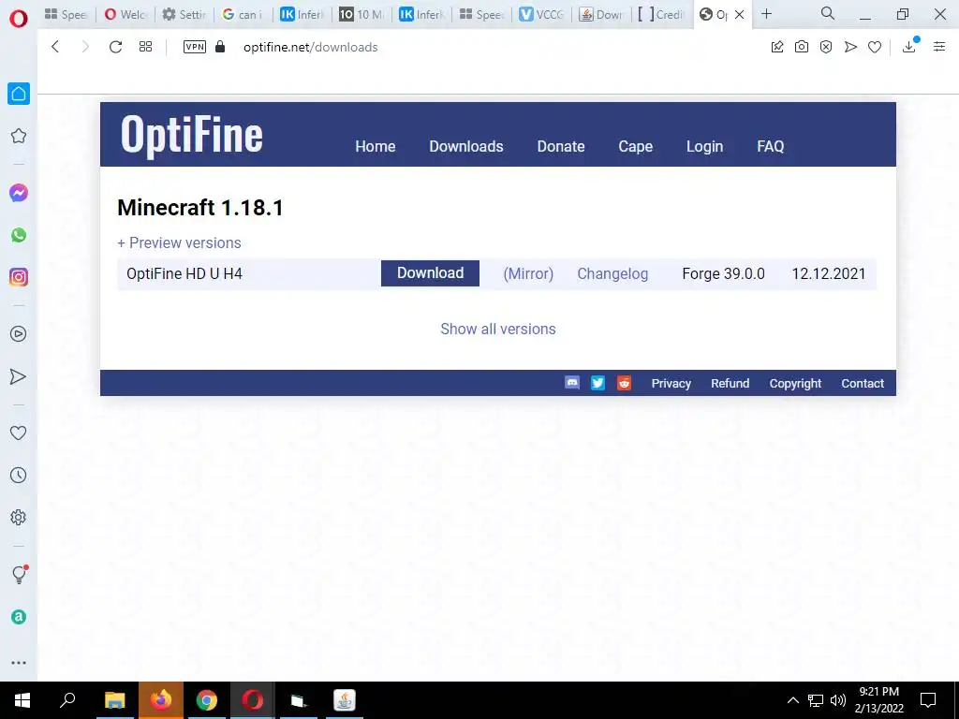The height and width of the screenshot is (719, 959).
Task: Open History clock icon in the sidebar
Action: (19, 475)
